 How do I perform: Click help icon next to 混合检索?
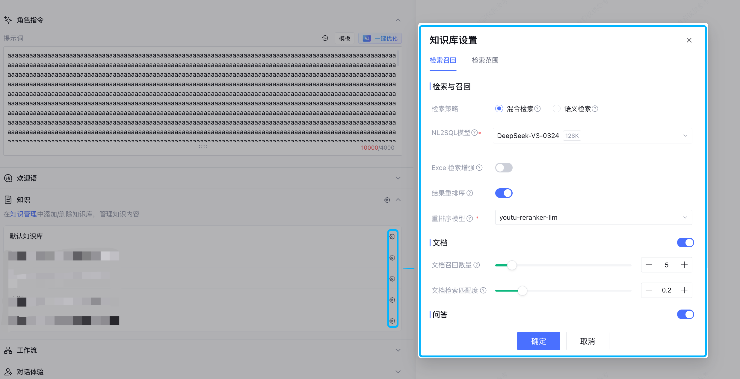click(537, 109)
